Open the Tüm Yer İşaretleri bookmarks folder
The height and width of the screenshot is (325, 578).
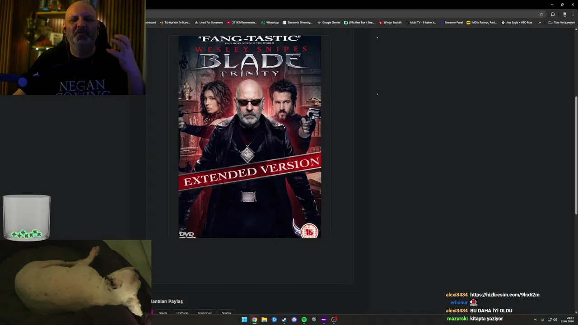point(561,23)
